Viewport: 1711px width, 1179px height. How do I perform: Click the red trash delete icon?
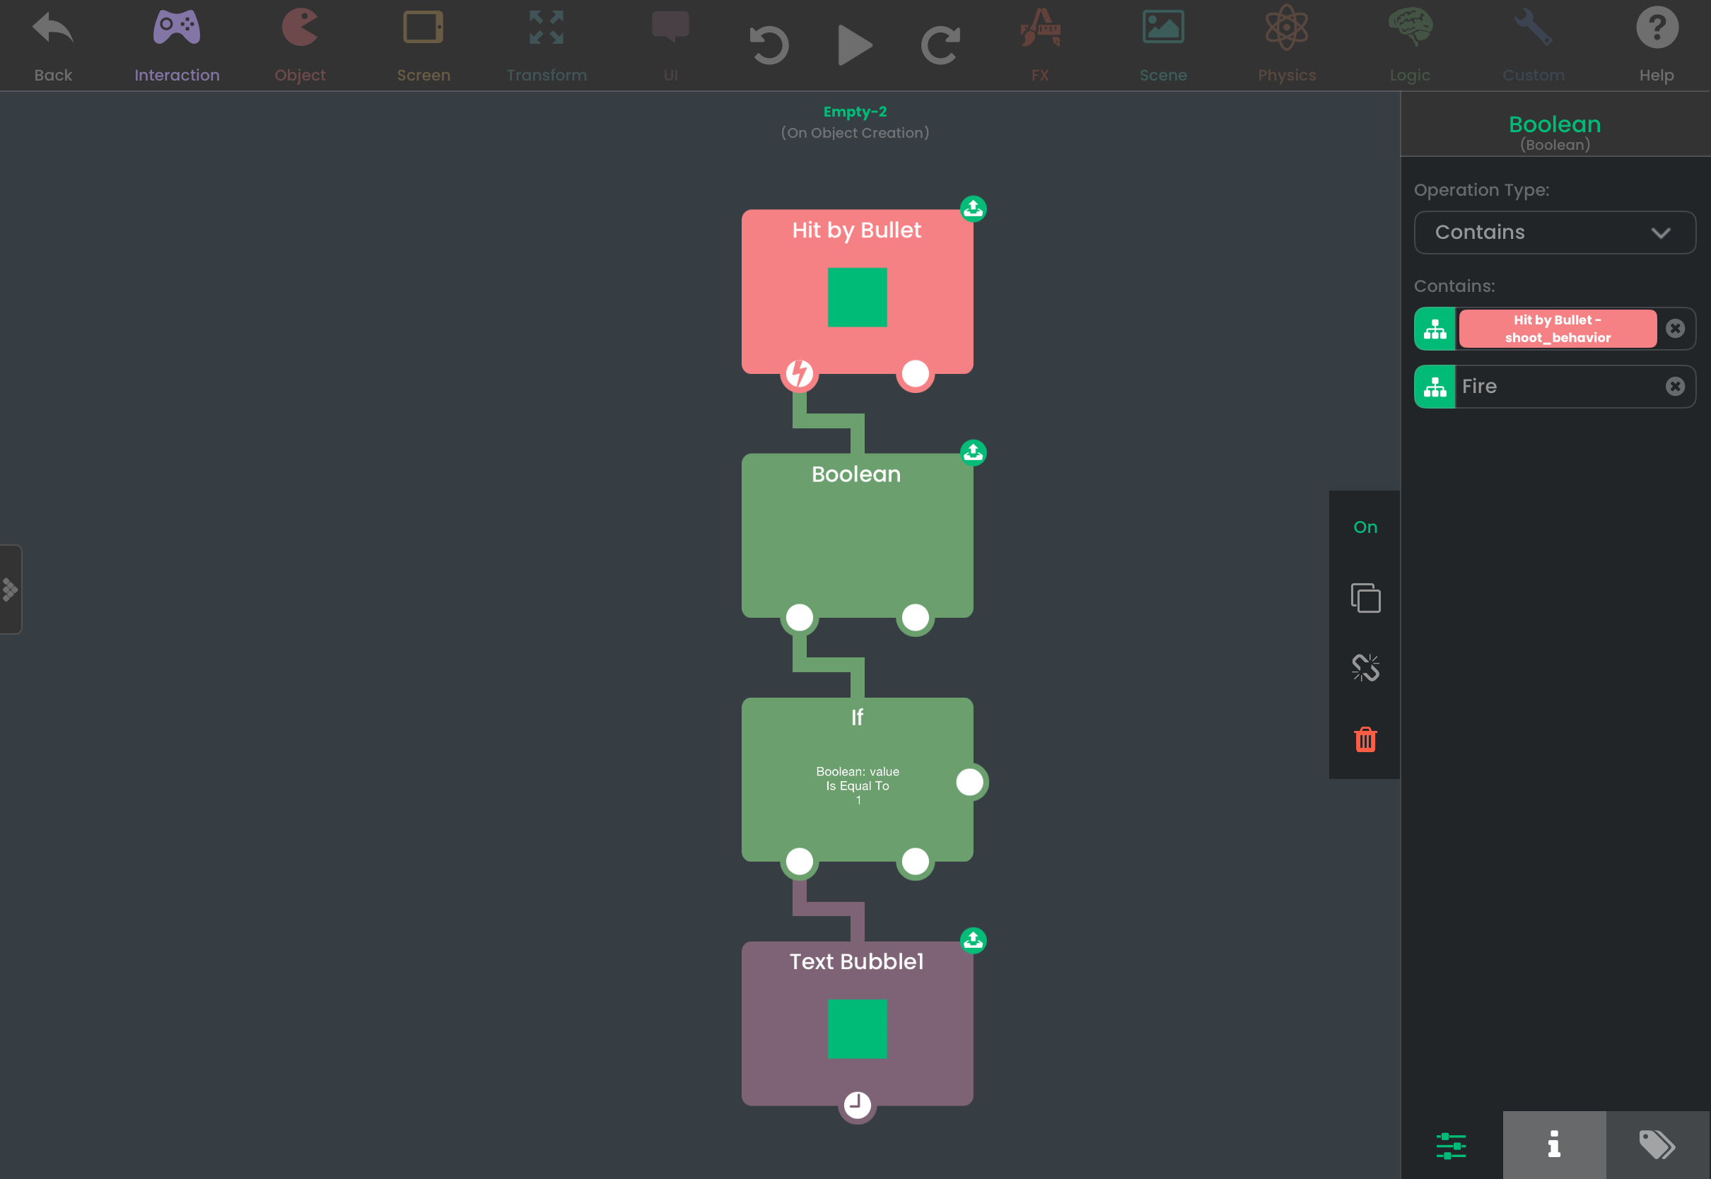point(1365,739)
